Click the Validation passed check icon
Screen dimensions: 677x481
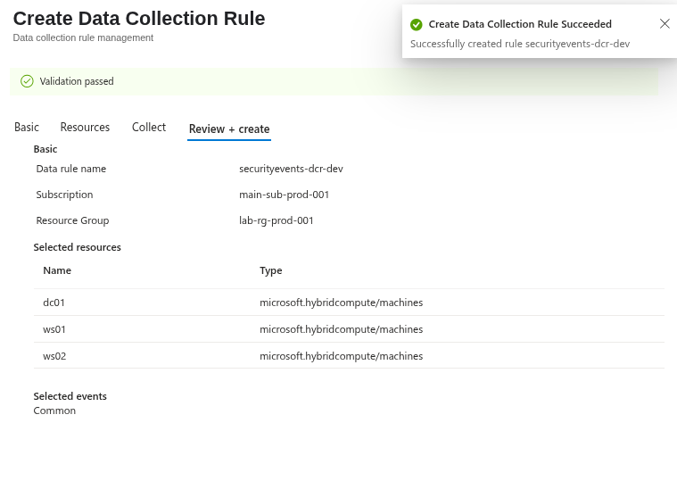pos(27,81)
